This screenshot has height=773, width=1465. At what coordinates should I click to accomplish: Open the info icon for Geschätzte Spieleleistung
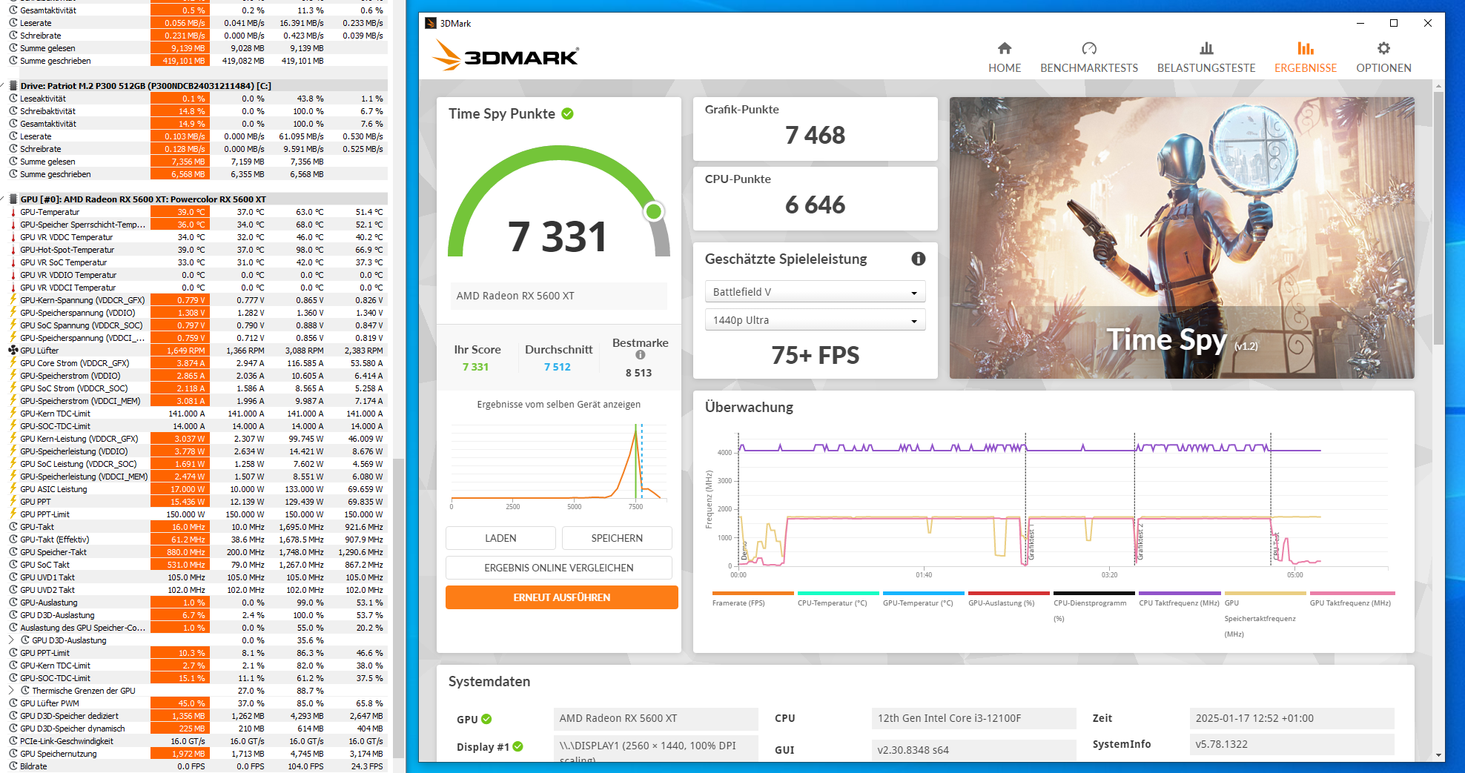pos(919,259)
